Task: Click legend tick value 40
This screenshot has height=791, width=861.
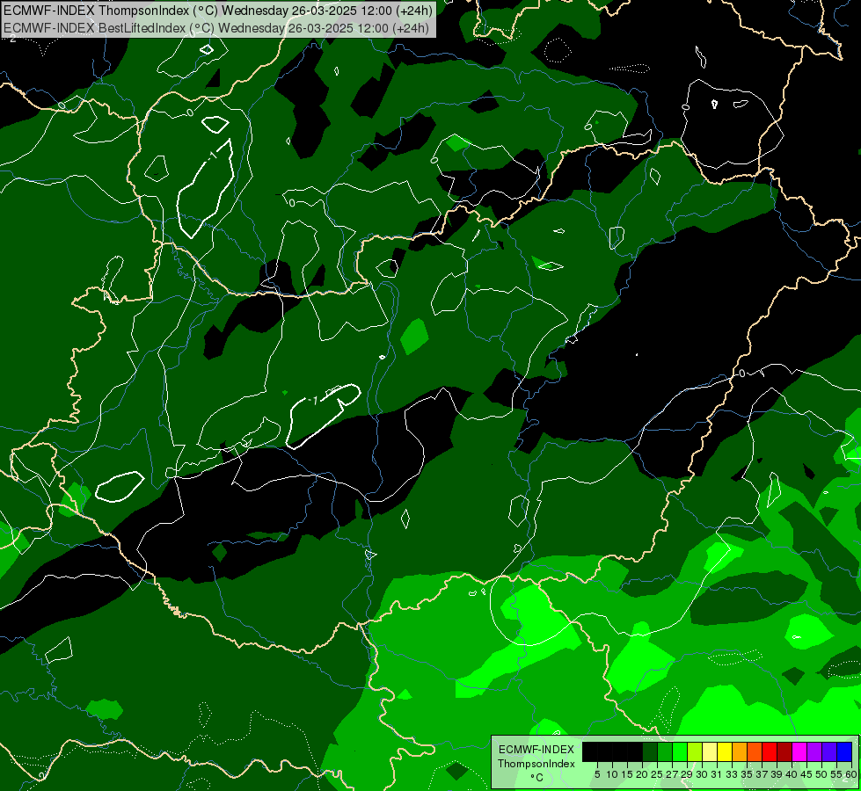Action: click(792, 774)
